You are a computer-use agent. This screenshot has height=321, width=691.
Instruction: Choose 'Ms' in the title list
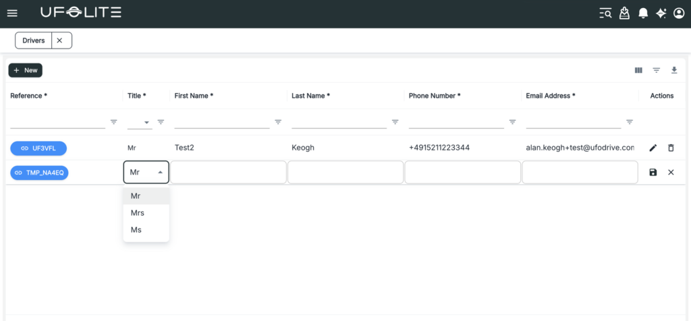point(136,230)
